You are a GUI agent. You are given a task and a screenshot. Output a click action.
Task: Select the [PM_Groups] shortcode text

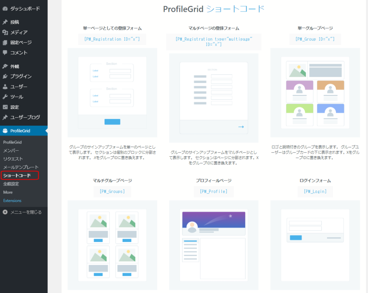pos(112,192)
